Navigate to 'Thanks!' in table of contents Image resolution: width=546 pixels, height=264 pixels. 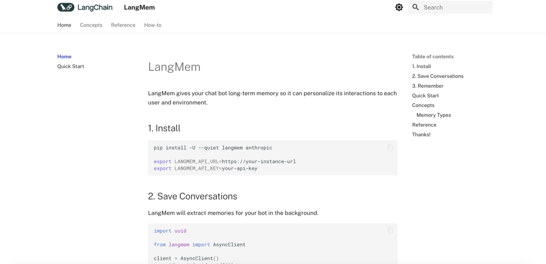point(421,135)
